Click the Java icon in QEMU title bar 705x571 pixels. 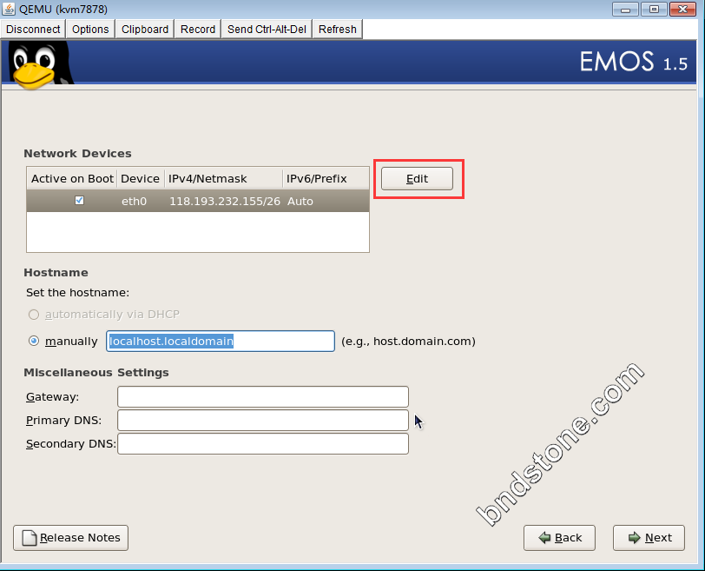9,9
